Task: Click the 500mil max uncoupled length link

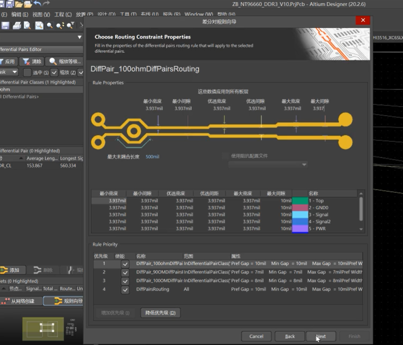Action: pos(152,157)
